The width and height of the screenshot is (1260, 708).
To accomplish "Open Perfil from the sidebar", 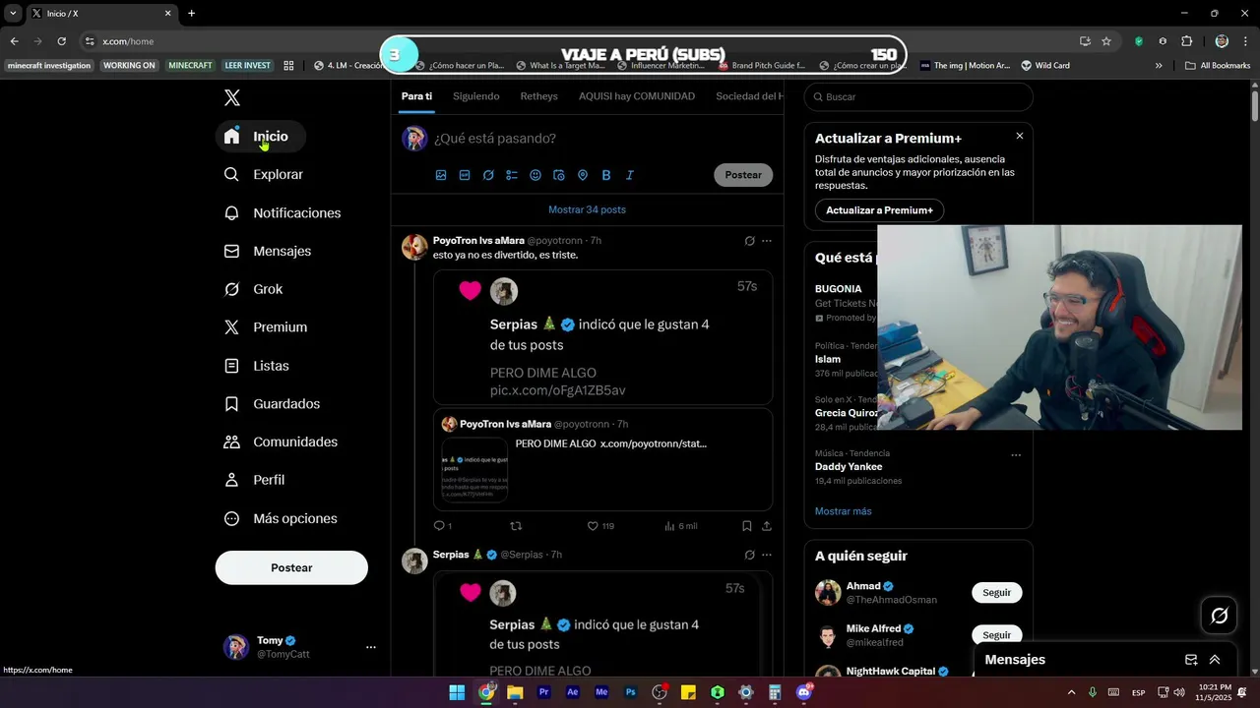I will (x=254, y=480).
